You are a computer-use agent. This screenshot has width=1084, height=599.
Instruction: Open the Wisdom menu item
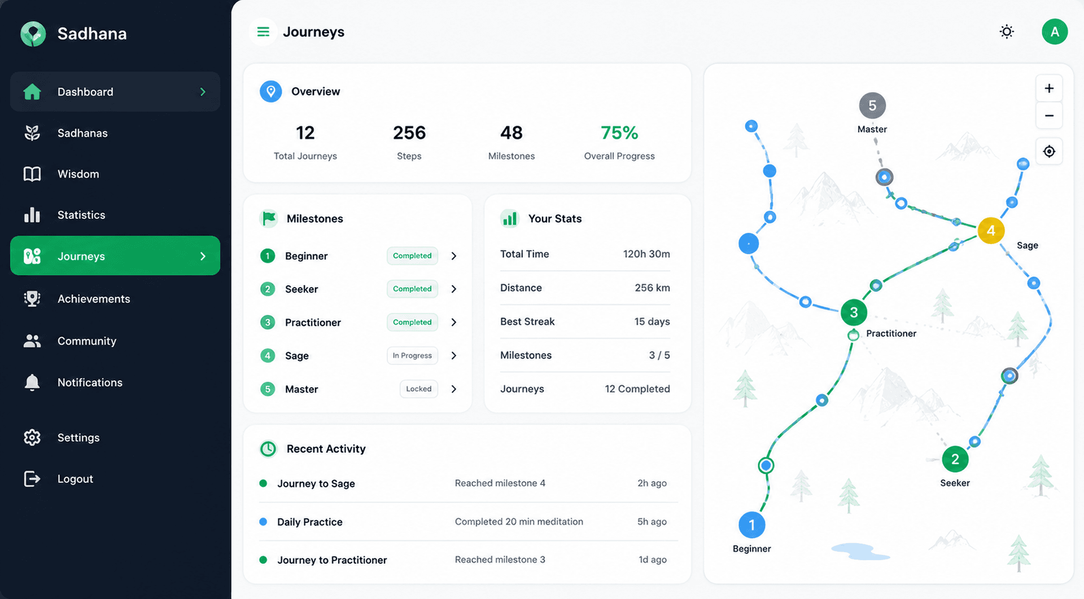coord(115,174)
